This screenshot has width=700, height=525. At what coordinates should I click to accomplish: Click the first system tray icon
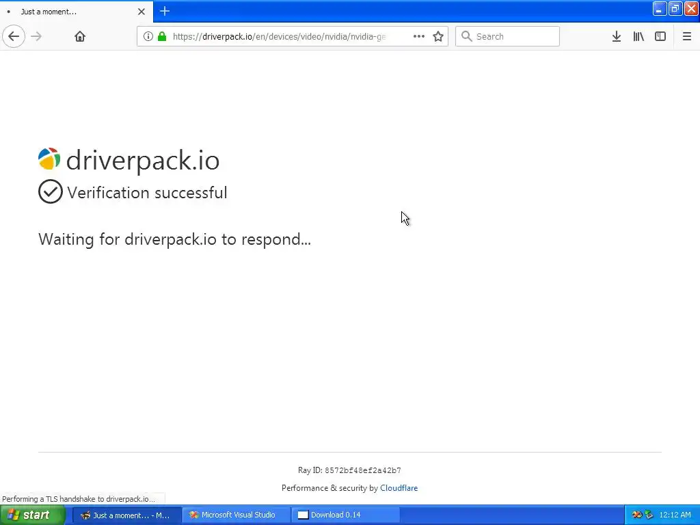(637, 515)
